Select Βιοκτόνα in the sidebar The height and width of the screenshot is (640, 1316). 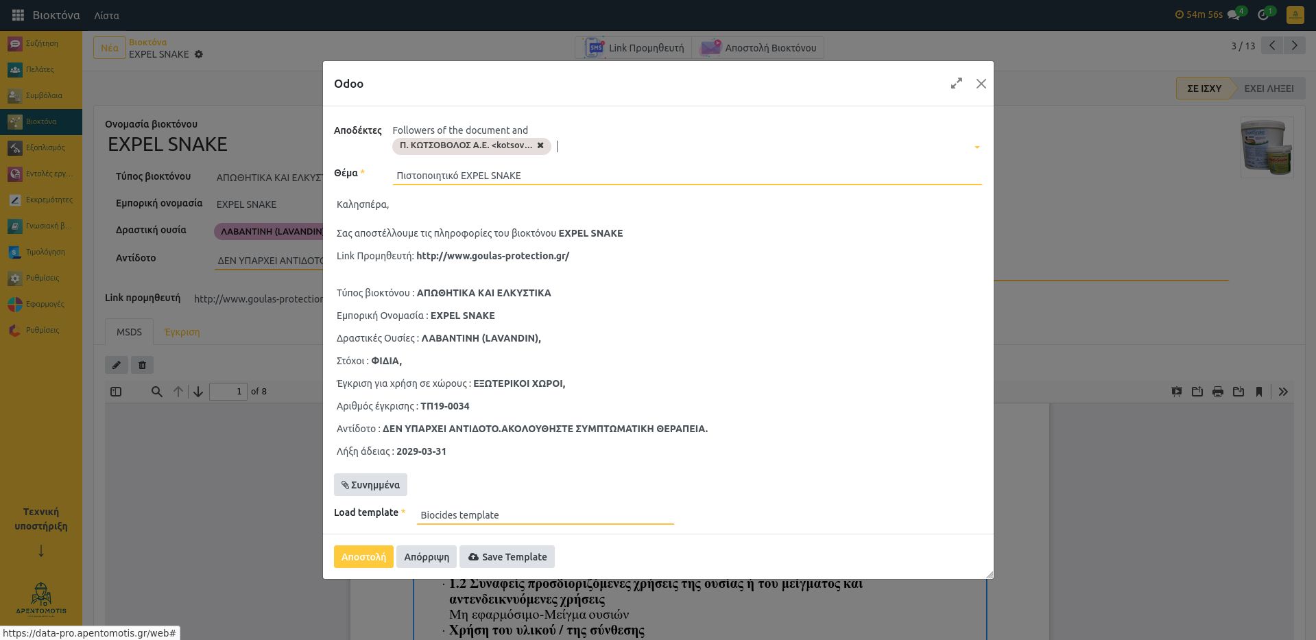[41, 121]
